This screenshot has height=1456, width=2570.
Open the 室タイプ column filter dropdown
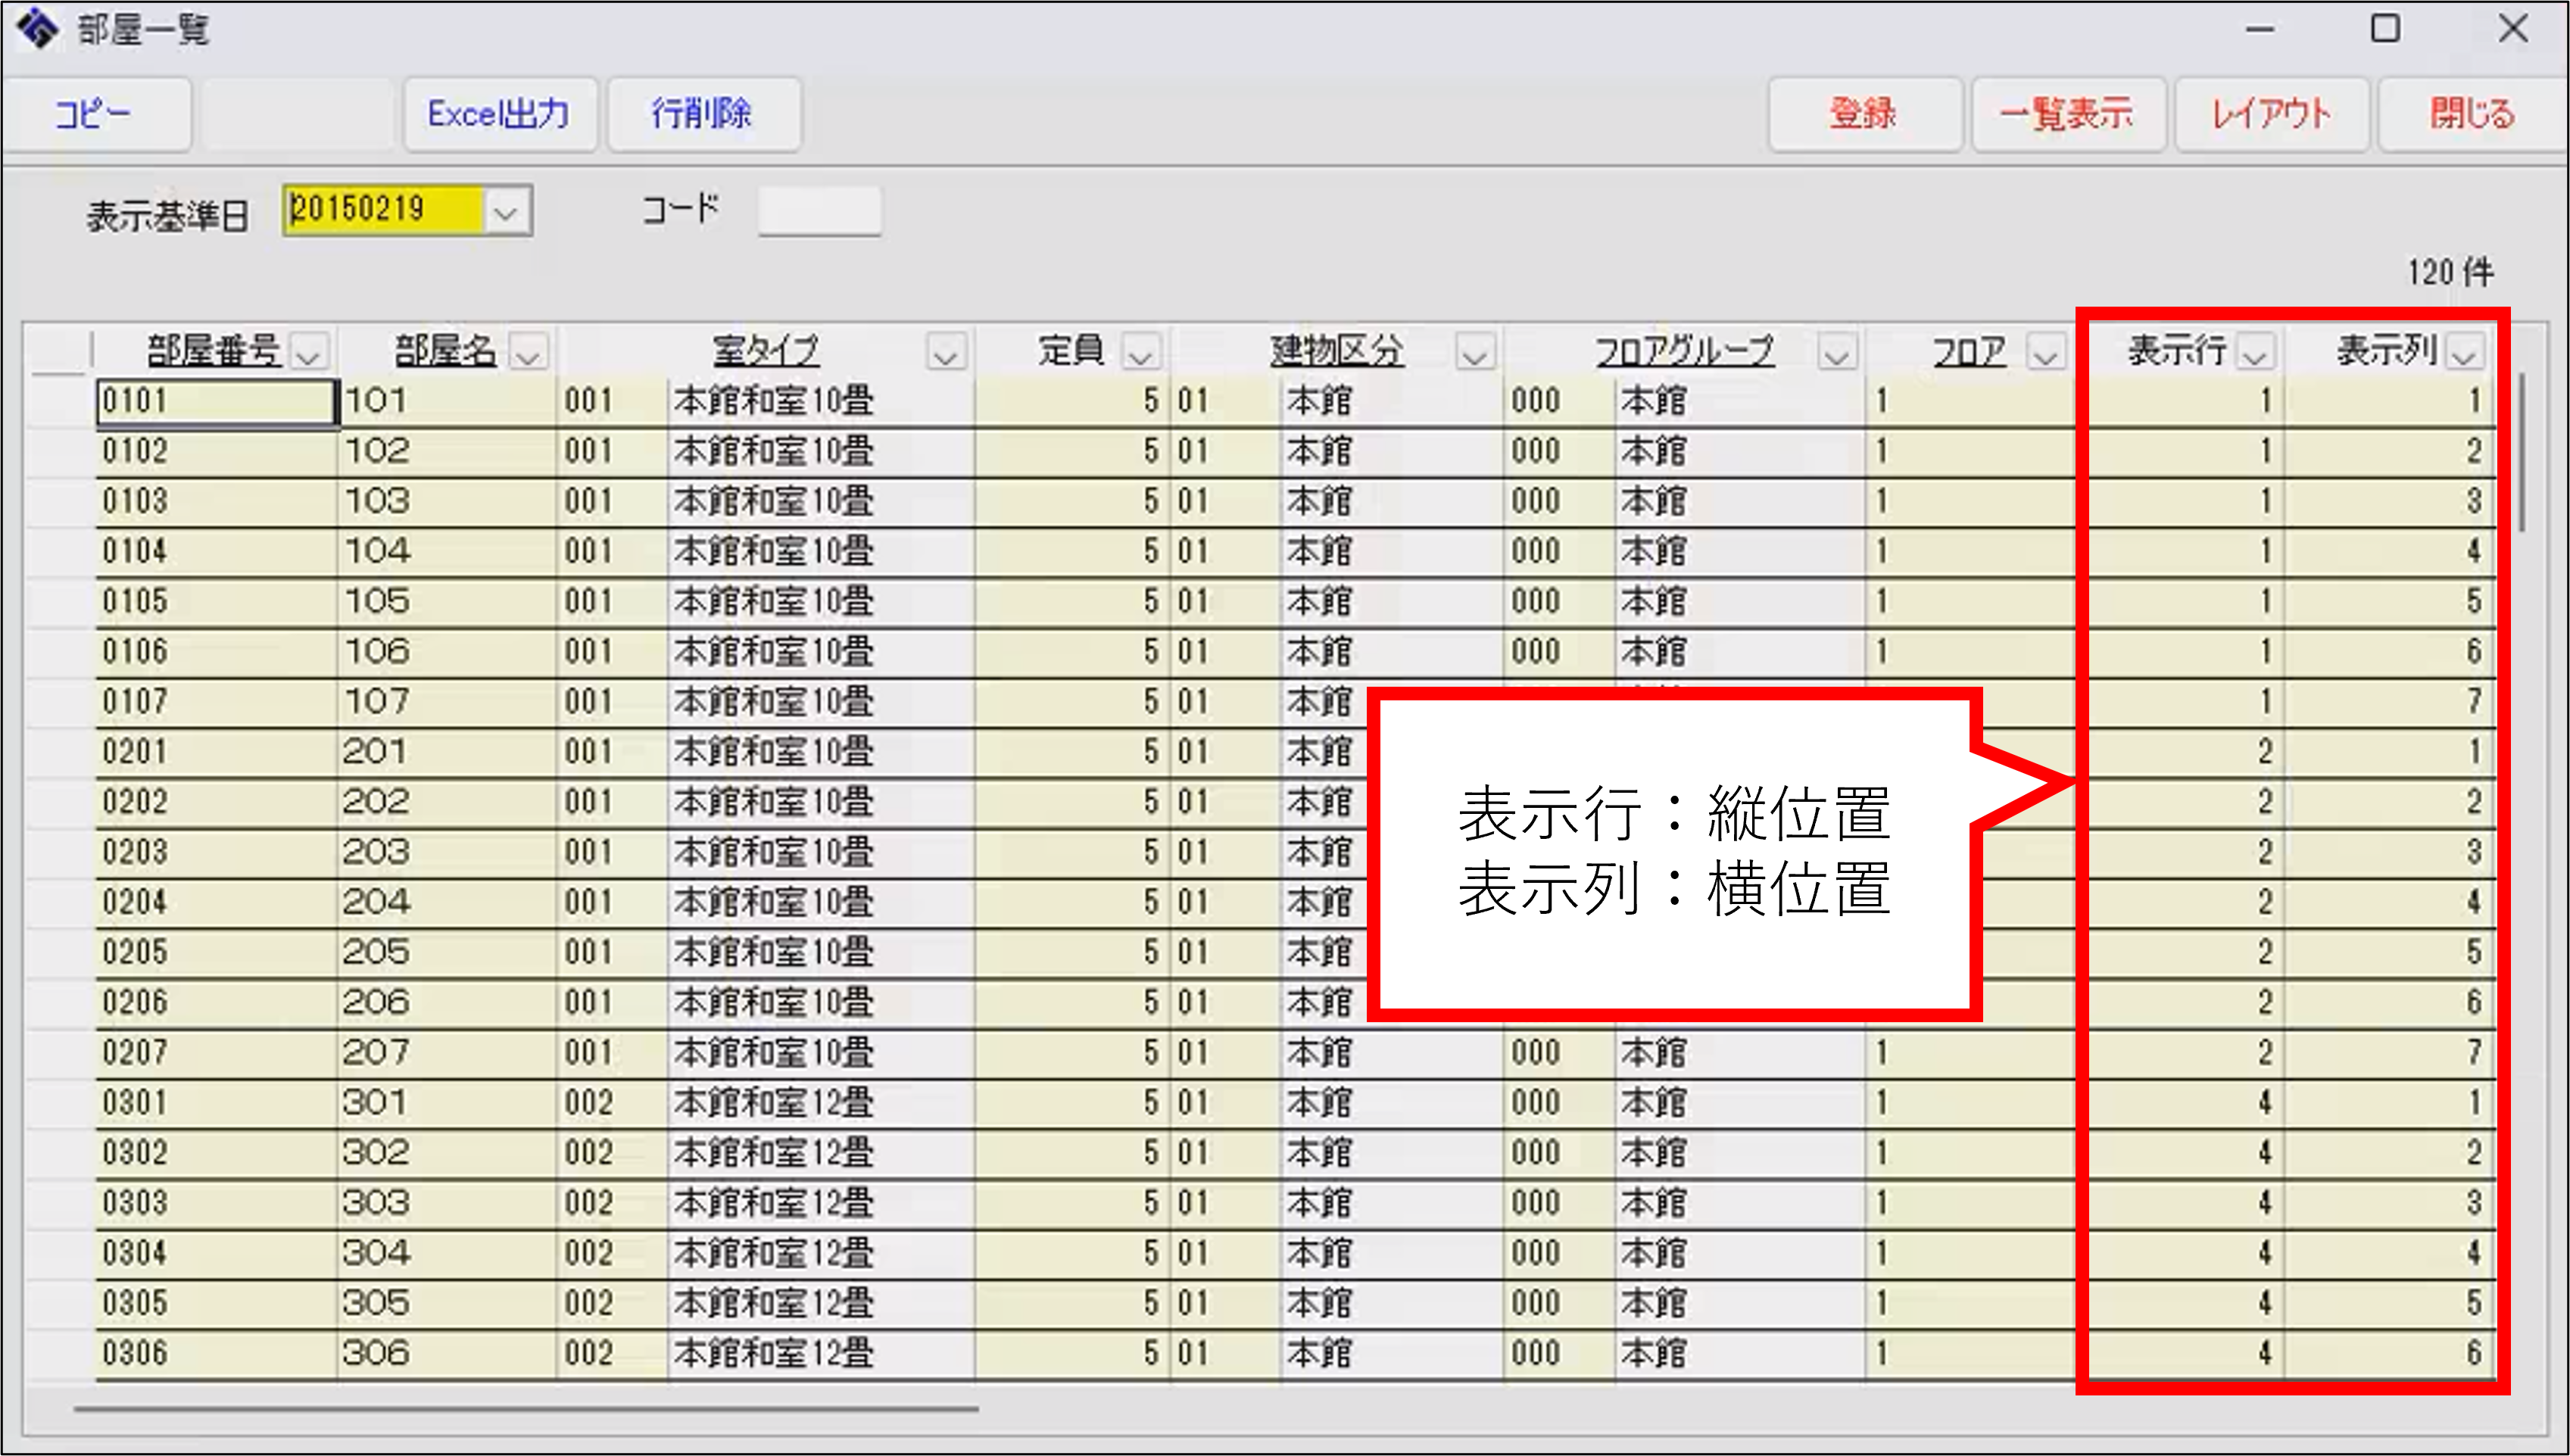(945, 353)
